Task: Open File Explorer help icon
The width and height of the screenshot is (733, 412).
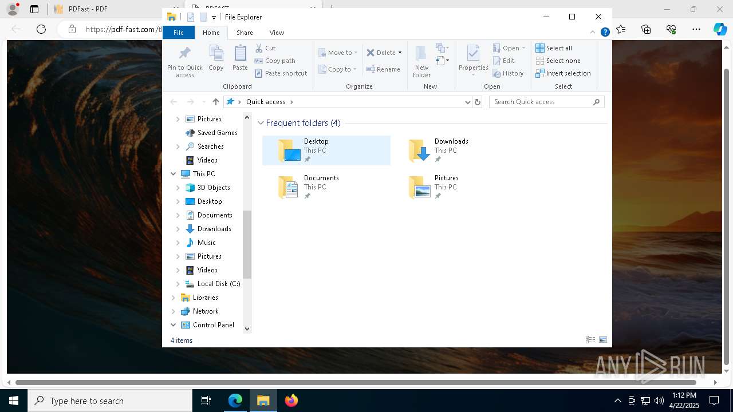Action: (605, 33)
